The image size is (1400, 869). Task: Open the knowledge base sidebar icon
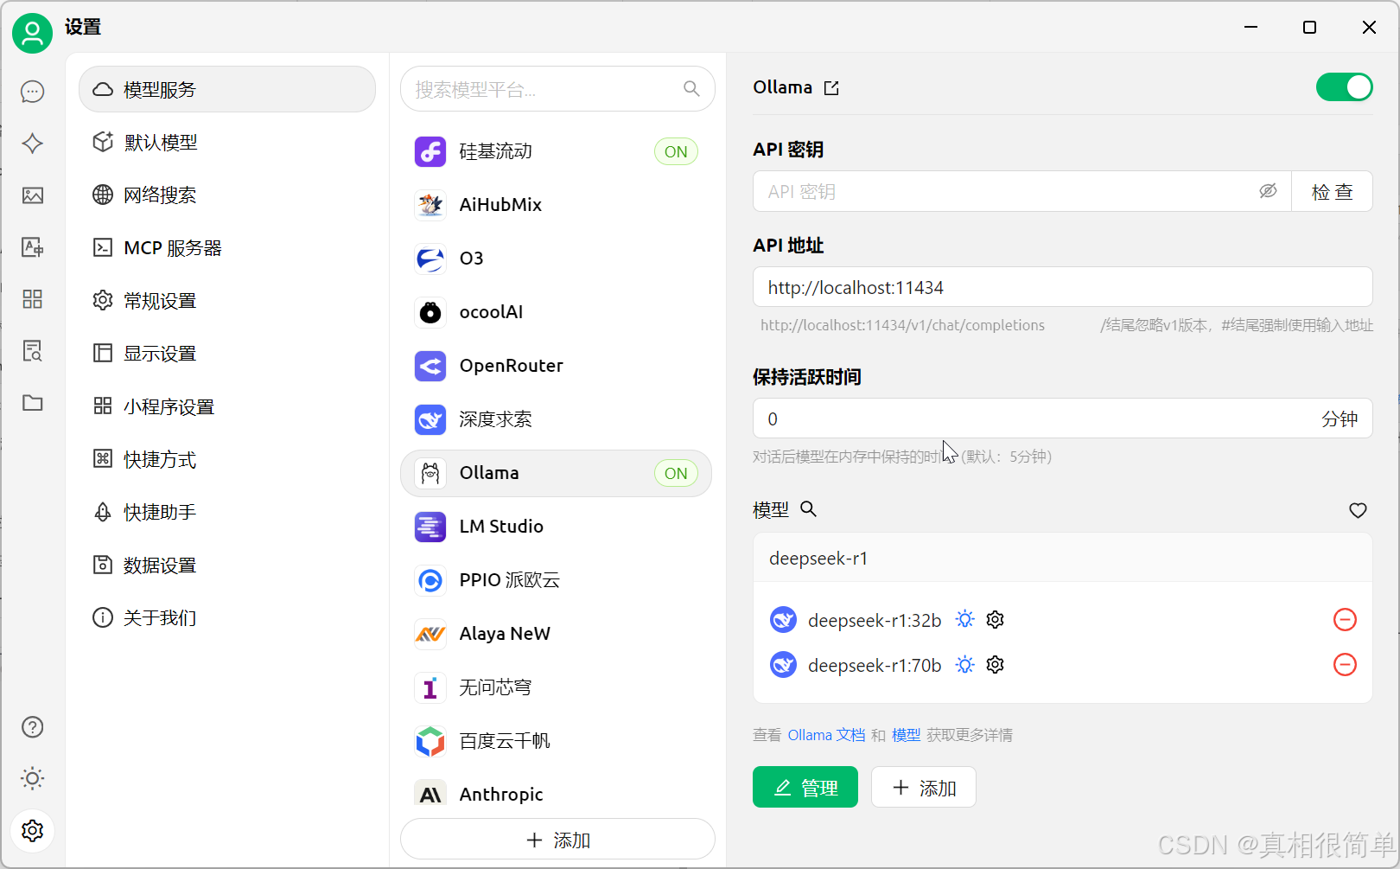(33, 351)
